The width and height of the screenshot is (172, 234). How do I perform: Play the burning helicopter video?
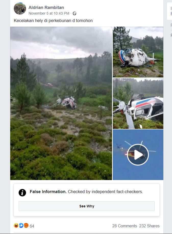tap(138, 155)
